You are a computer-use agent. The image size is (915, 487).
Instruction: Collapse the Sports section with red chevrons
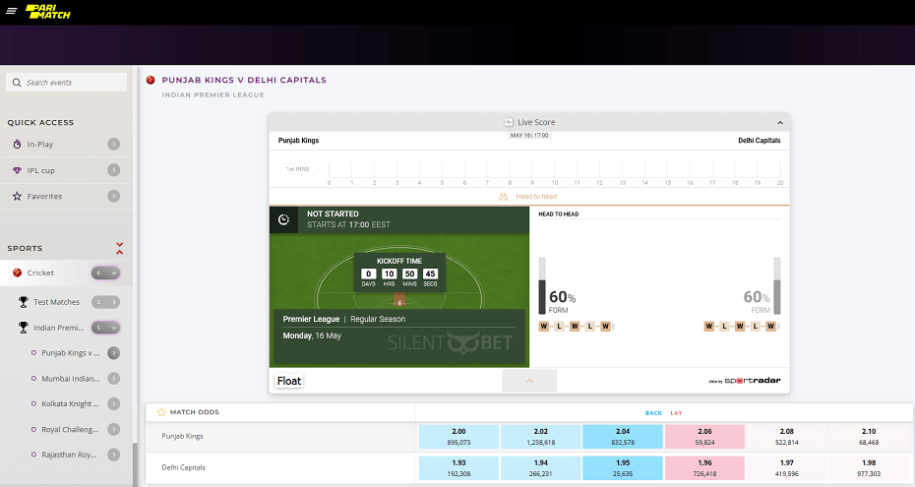click(x=120, y=248)
